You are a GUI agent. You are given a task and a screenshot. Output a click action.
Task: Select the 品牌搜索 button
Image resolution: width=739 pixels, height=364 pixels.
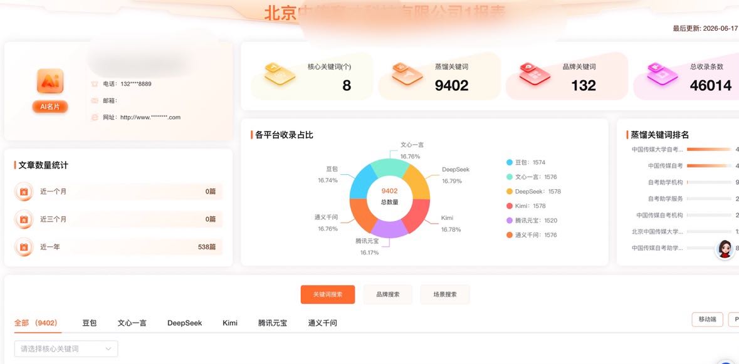pos(387,294)
